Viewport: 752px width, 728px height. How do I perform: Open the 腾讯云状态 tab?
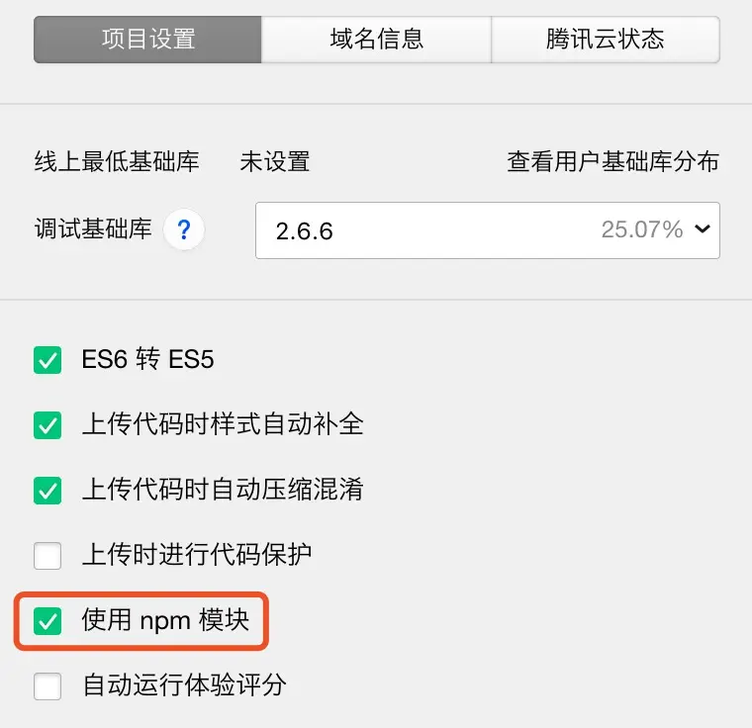tap(606, 40)
